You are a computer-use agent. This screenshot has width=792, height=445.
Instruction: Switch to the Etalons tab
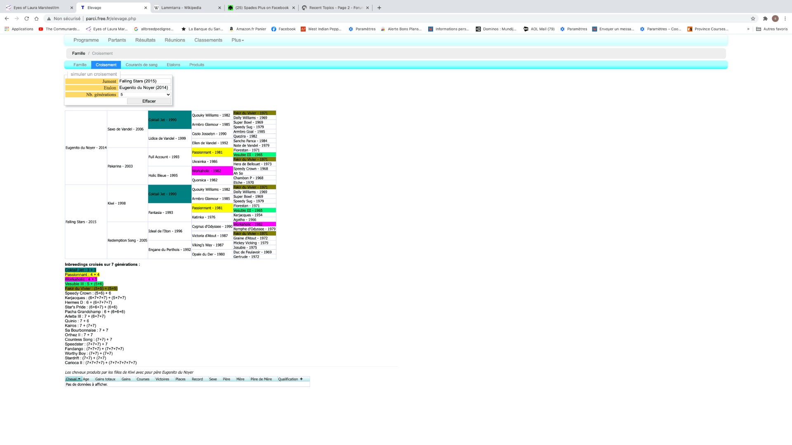(173, 65)
